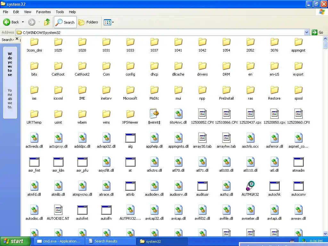
Task: Click the "12520860.CPX" file name
Action: (x=299, y=122)
